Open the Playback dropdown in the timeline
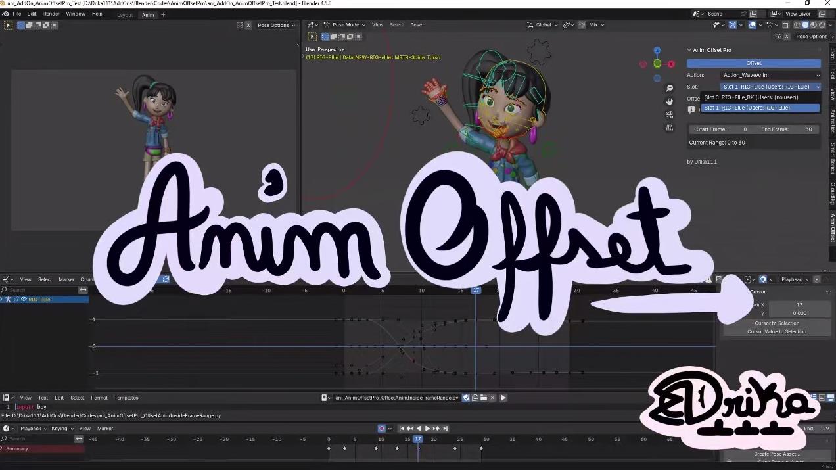Viewport: 836px width, 470px height. [x=33, y=429]
